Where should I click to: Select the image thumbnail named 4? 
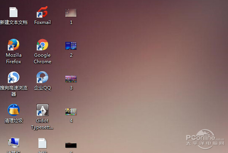(71, 112)
